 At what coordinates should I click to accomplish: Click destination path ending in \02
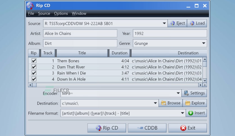tap(167, 67)
